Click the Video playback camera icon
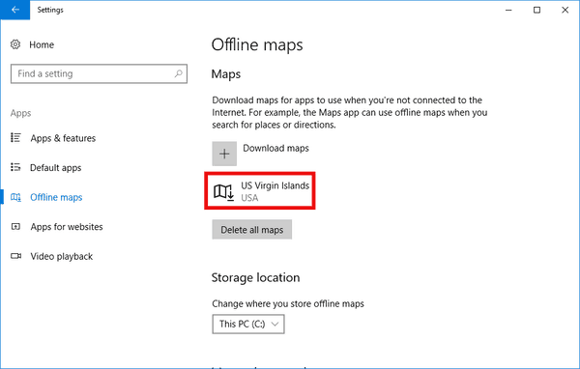This screenshot has width=580, height=369. pos(15,256)
